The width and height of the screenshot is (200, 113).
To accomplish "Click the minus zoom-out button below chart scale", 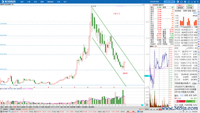I will 148,107.
